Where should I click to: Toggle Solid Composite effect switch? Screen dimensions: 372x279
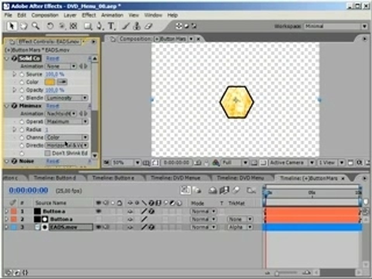coord(14,58)
